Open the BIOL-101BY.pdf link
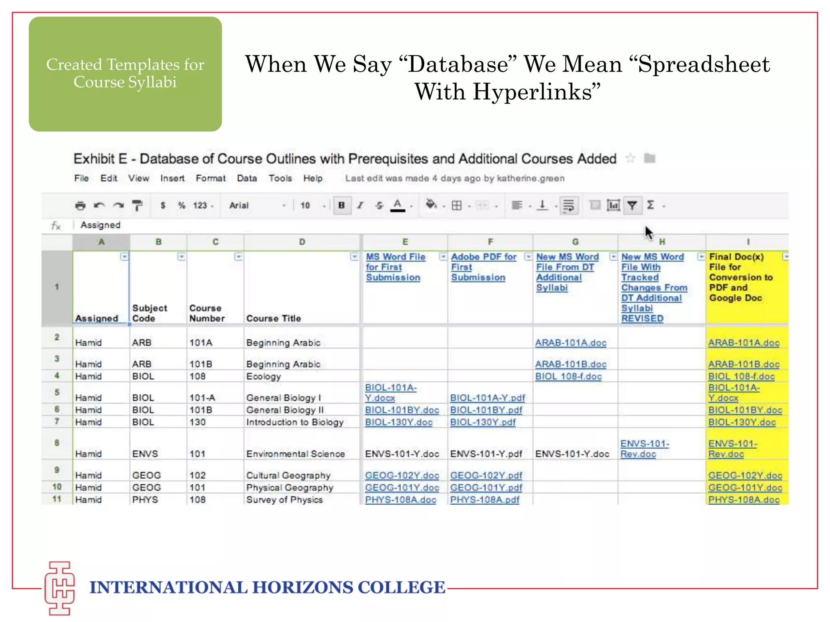 pos(486,410)
